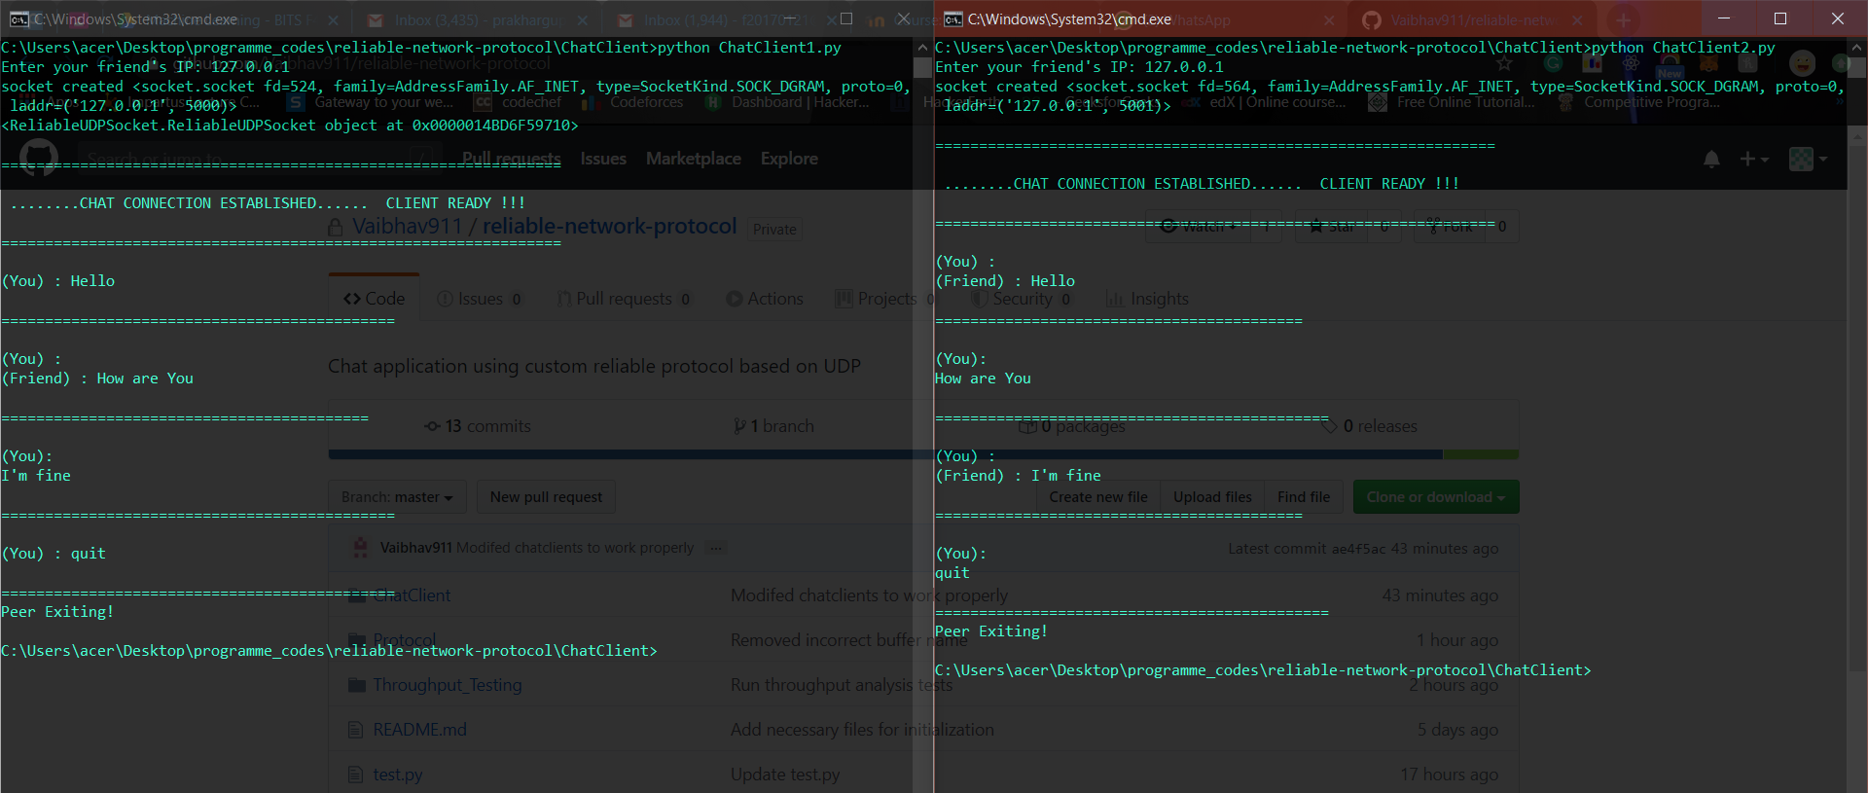Click the GitHub octocat logo
This screenshot has height=793, width=1868.
click(39, 158)
